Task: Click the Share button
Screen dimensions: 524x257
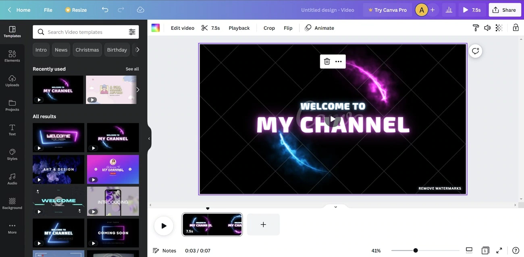Action: coord(504,10)
